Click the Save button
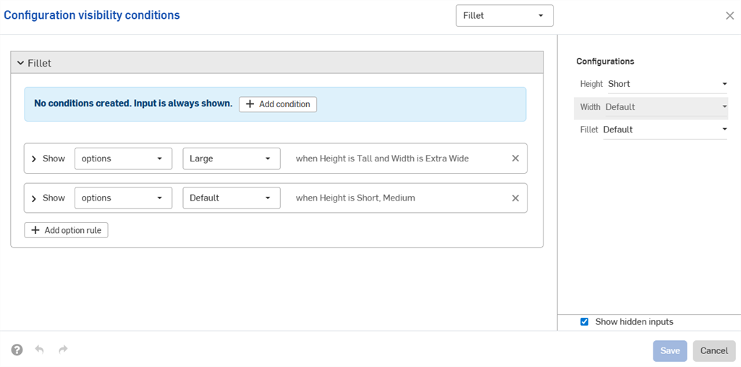Viewport: 741px width, 367px height. pyautogui.click(x=670, y=351)
